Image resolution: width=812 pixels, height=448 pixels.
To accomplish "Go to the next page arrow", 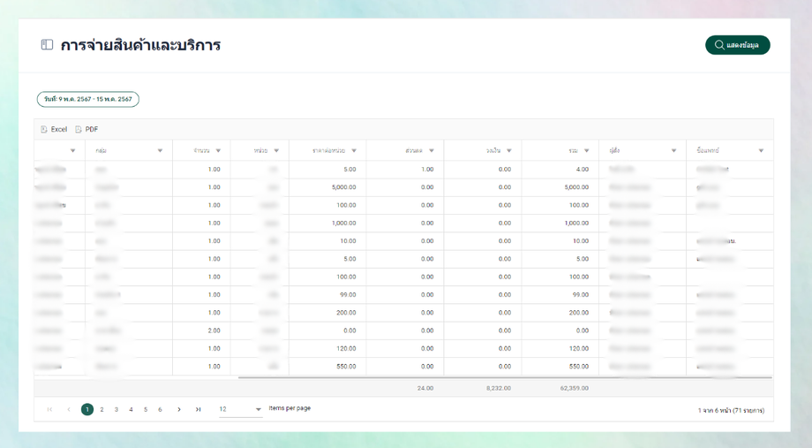I will [x=179, y=409].
